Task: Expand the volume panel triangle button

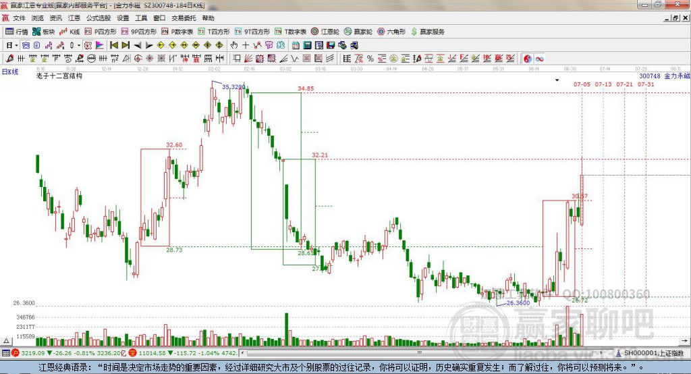Action: 7,341
